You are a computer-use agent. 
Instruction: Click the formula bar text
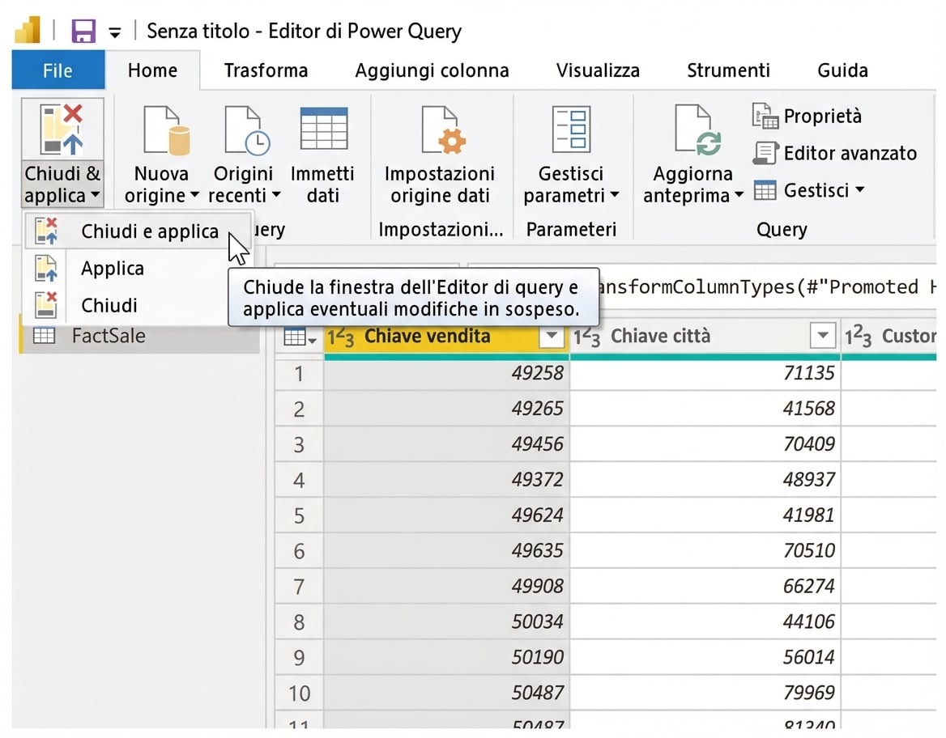point(766,287)
